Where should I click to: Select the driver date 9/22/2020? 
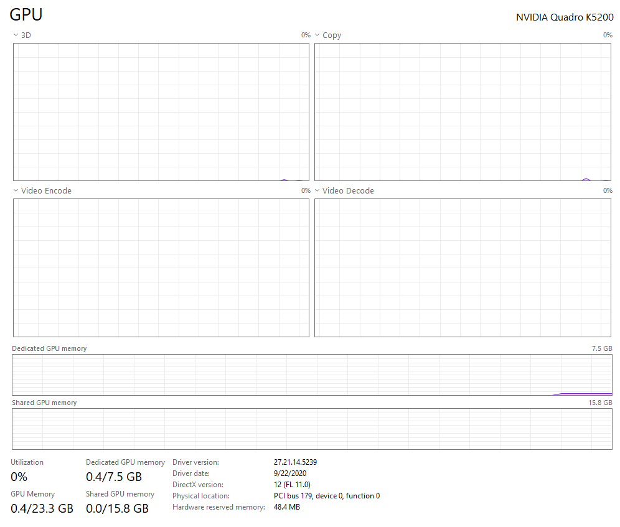pos(290,473)
